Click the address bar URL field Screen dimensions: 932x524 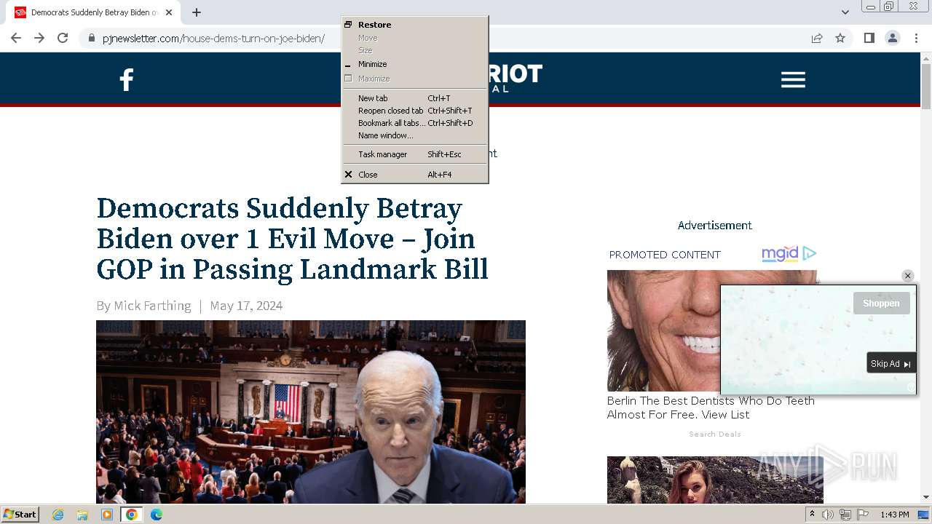tap(213, 38)
